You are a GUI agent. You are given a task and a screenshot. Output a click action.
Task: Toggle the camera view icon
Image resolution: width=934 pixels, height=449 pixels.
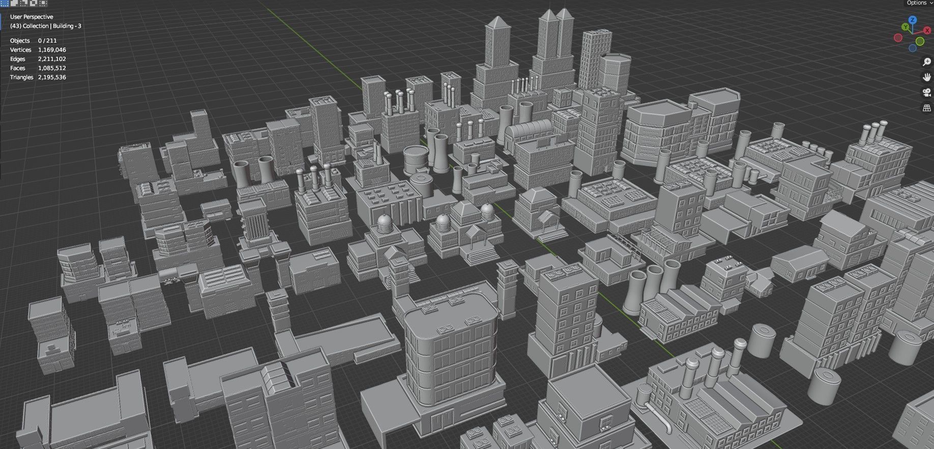tap(927, 92)
